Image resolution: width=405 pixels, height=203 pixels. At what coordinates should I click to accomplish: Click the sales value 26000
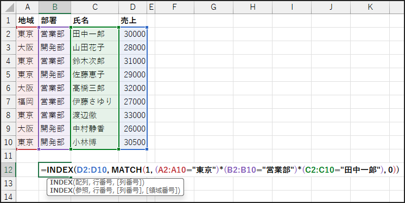point(133,128)
